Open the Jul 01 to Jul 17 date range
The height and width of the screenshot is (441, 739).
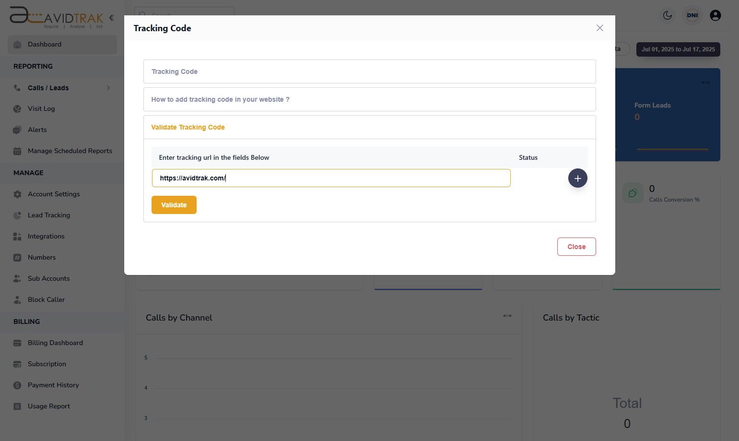[x=678, y=49]
